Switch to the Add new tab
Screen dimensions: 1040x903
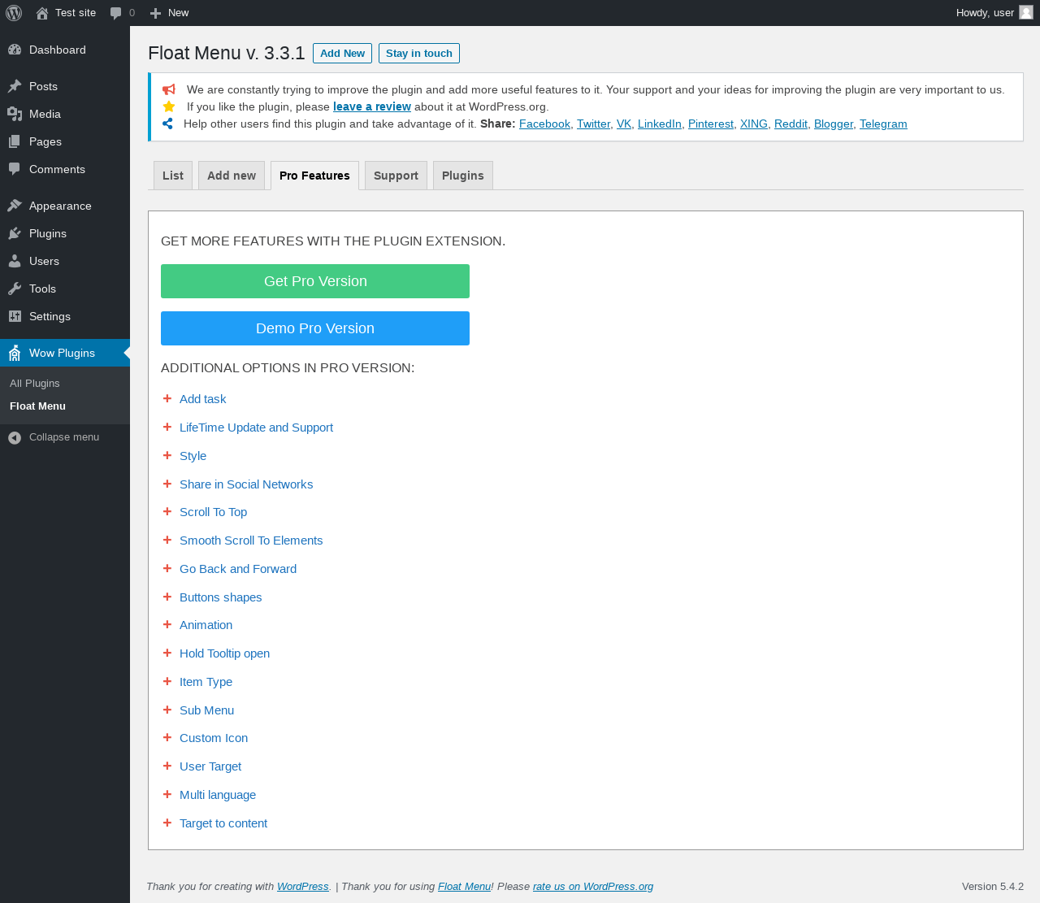[232, 176]
